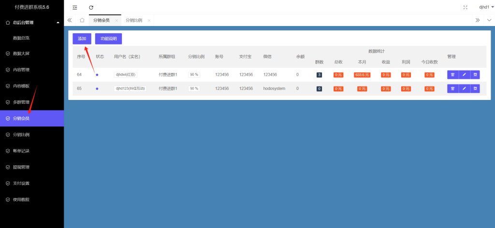Click the 登 login icon for row 64
The width and height of the screenshot is (495, 228).
click(475, 74)
